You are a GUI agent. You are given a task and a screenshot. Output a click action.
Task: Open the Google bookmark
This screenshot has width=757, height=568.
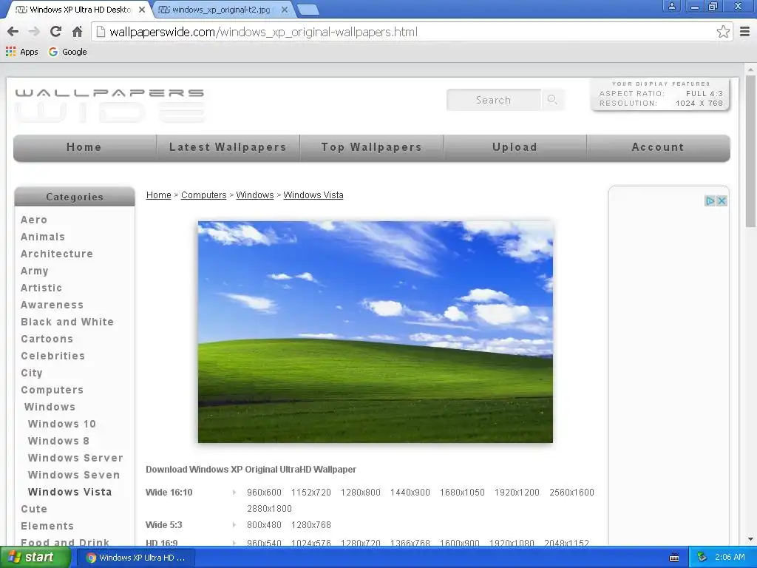tap(67, 52)
